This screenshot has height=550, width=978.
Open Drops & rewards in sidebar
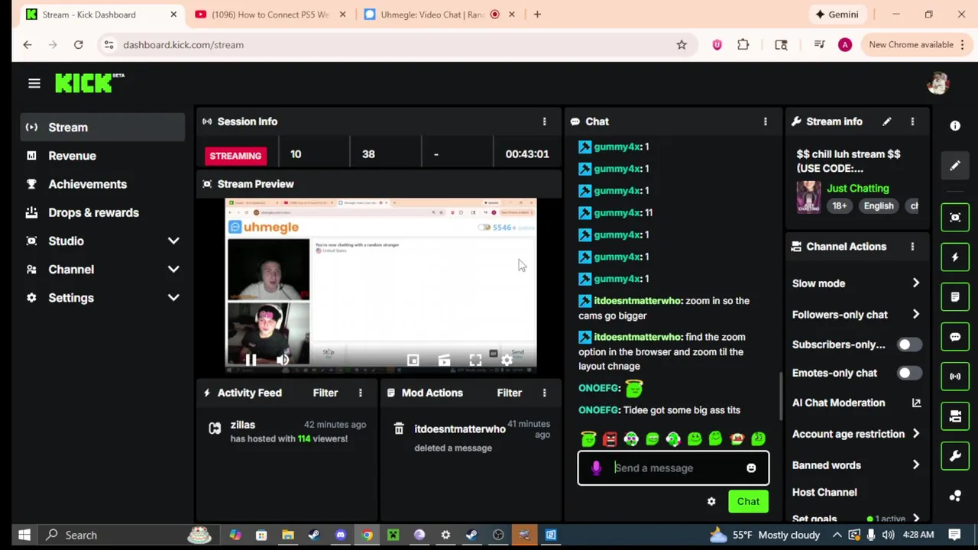pyautogui.click(x=102, y=212)
